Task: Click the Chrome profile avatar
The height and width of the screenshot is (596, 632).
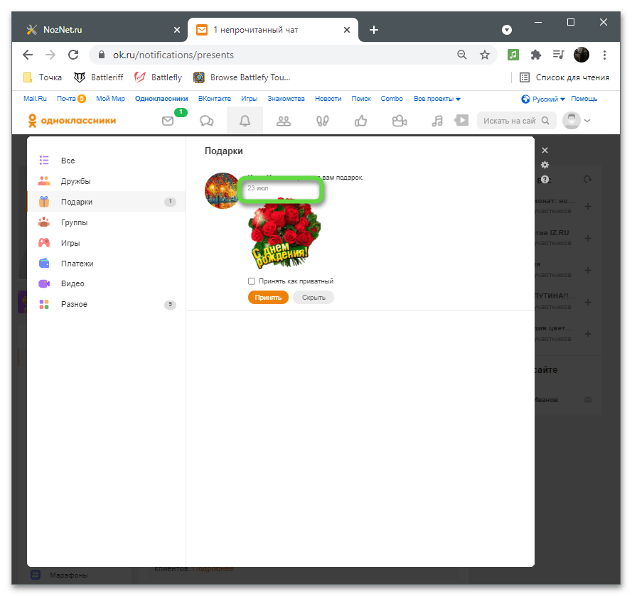Action: click(x=582, y=55)
